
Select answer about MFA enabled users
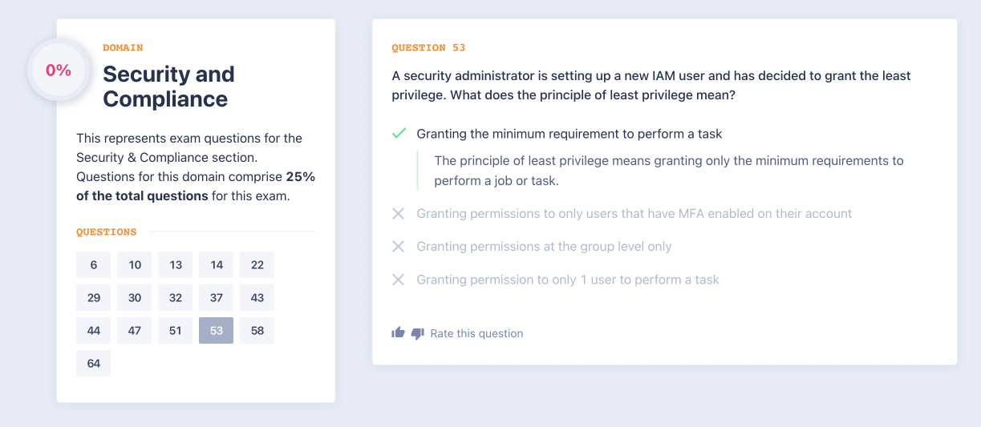pos(634,214)
